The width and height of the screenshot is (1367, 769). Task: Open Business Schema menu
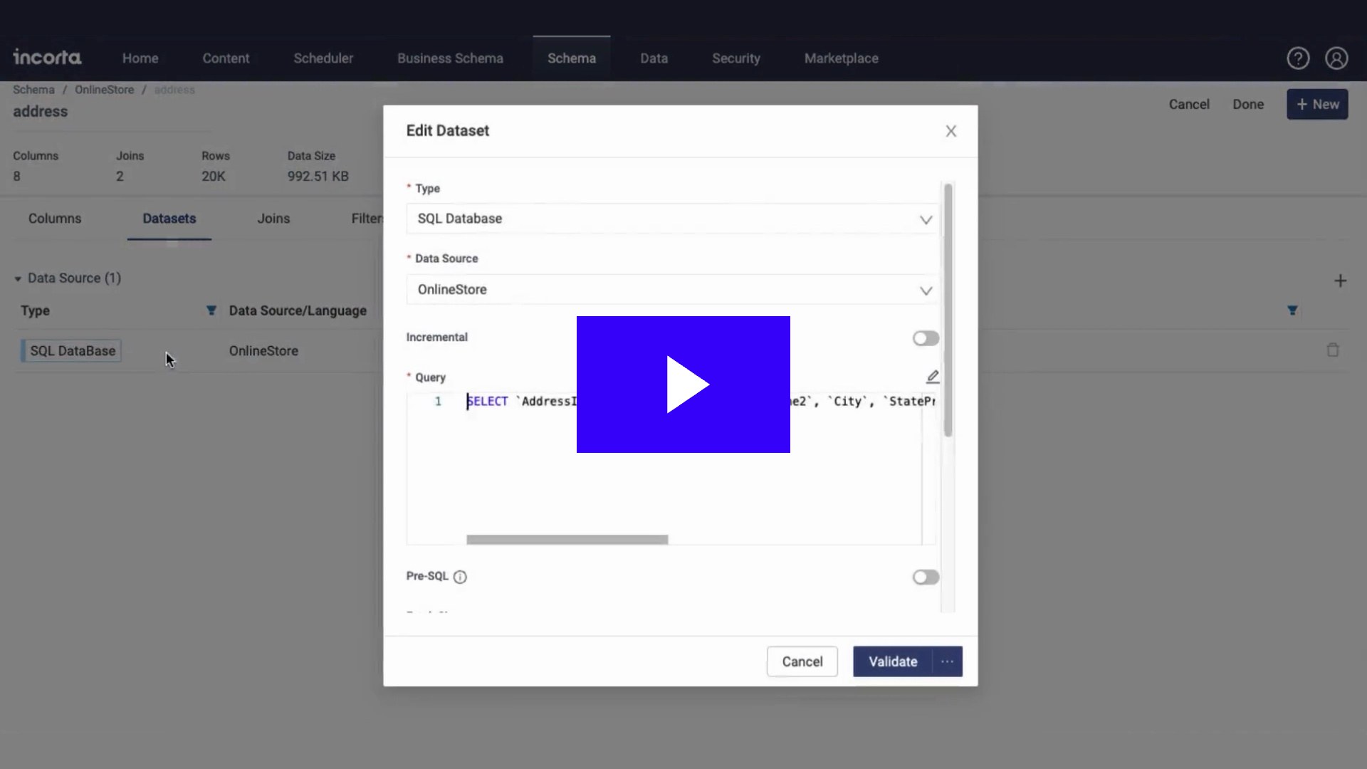[450, 58]
